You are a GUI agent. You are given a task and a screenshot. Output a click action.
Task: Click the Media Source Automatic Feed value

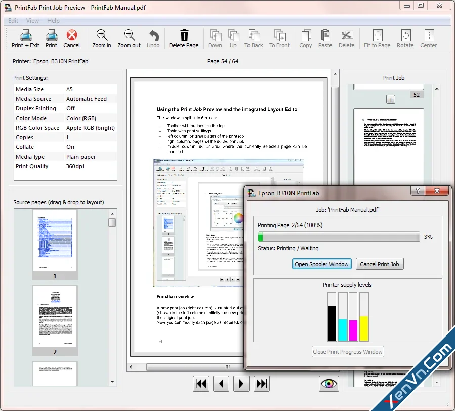86,99
